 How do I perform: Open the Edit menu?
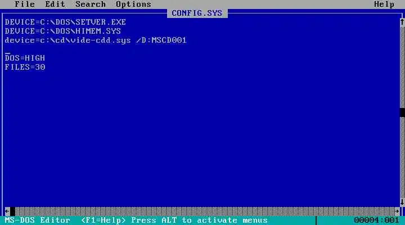(55, 4)
